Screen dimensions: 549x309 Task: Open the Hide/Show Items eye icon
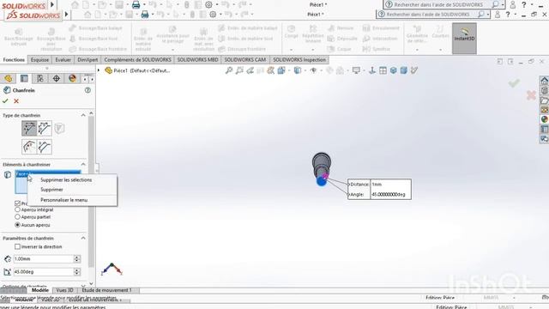coord(313,70)
